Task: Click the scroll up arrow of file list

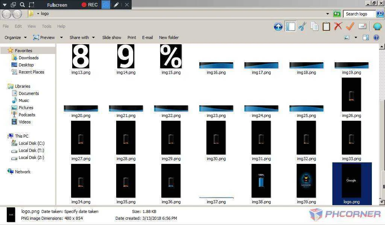Action: tap(382, 46)
